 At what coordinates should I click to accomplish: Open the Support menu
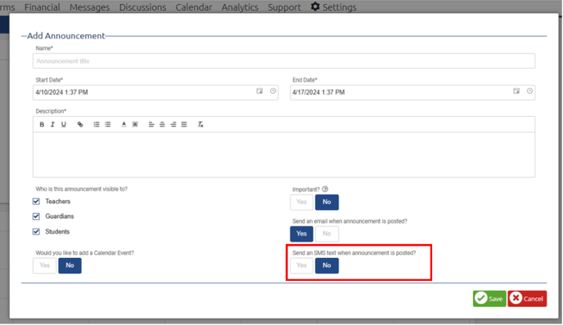(x=285, y=7)
